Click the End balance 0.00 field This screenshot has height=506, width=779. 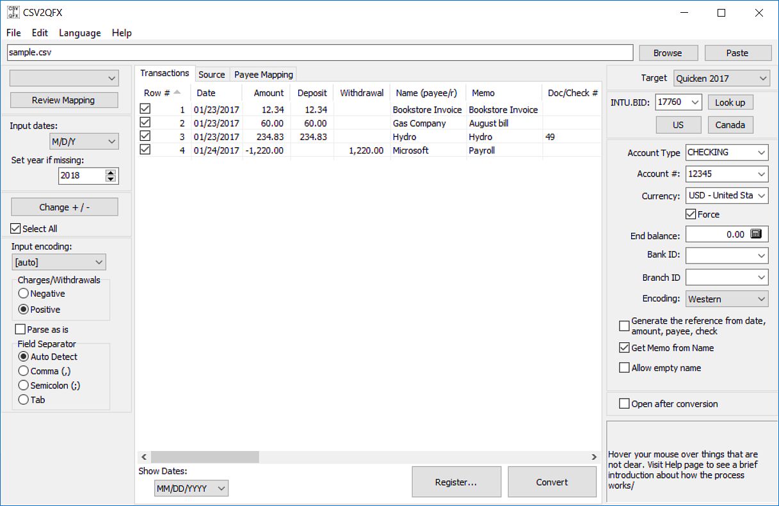tap(717, 234)
